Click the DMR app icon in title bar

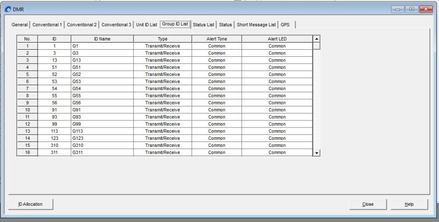coord(7,10)
